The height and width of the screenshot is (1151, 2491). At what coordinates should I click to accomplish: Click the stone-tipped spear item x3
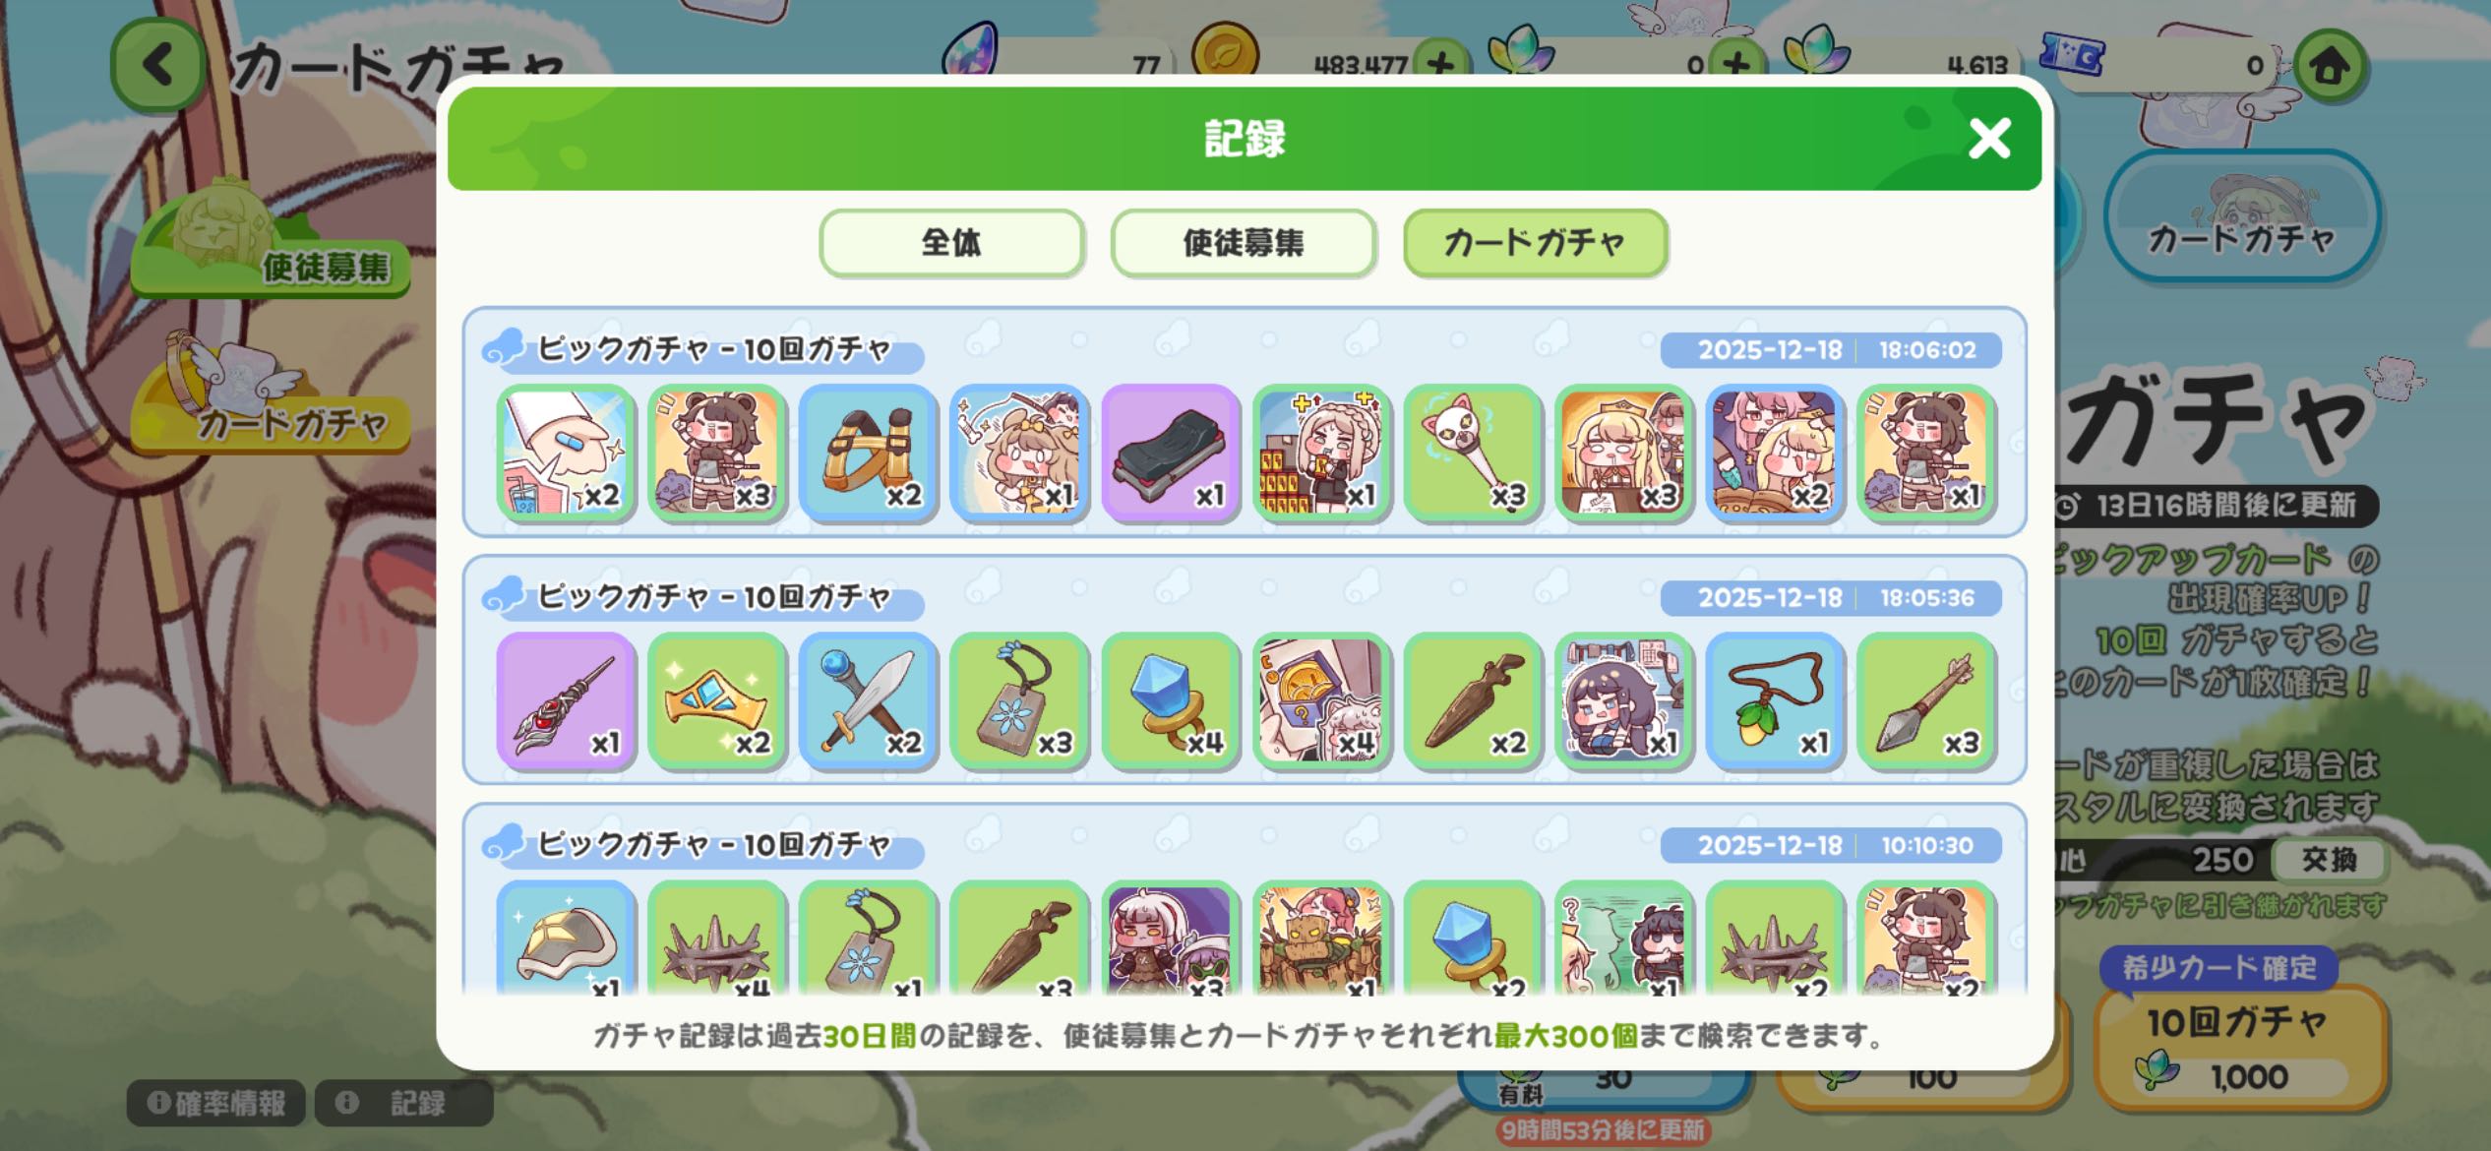(x=1925, y=700)
